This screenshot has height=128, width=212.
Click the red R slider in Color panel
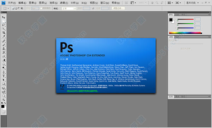[x=185, y=20]
